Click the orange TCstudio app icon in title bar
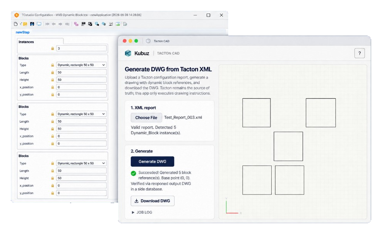 click(x=17, y=15)
